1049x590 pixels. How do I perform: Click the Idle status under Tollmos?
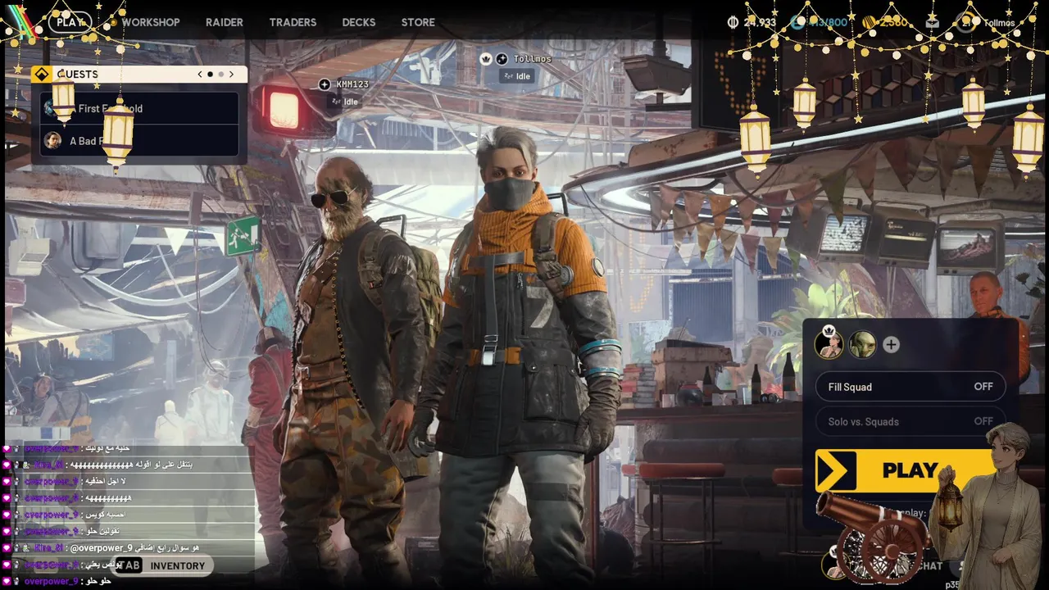(x=516, y=76)
